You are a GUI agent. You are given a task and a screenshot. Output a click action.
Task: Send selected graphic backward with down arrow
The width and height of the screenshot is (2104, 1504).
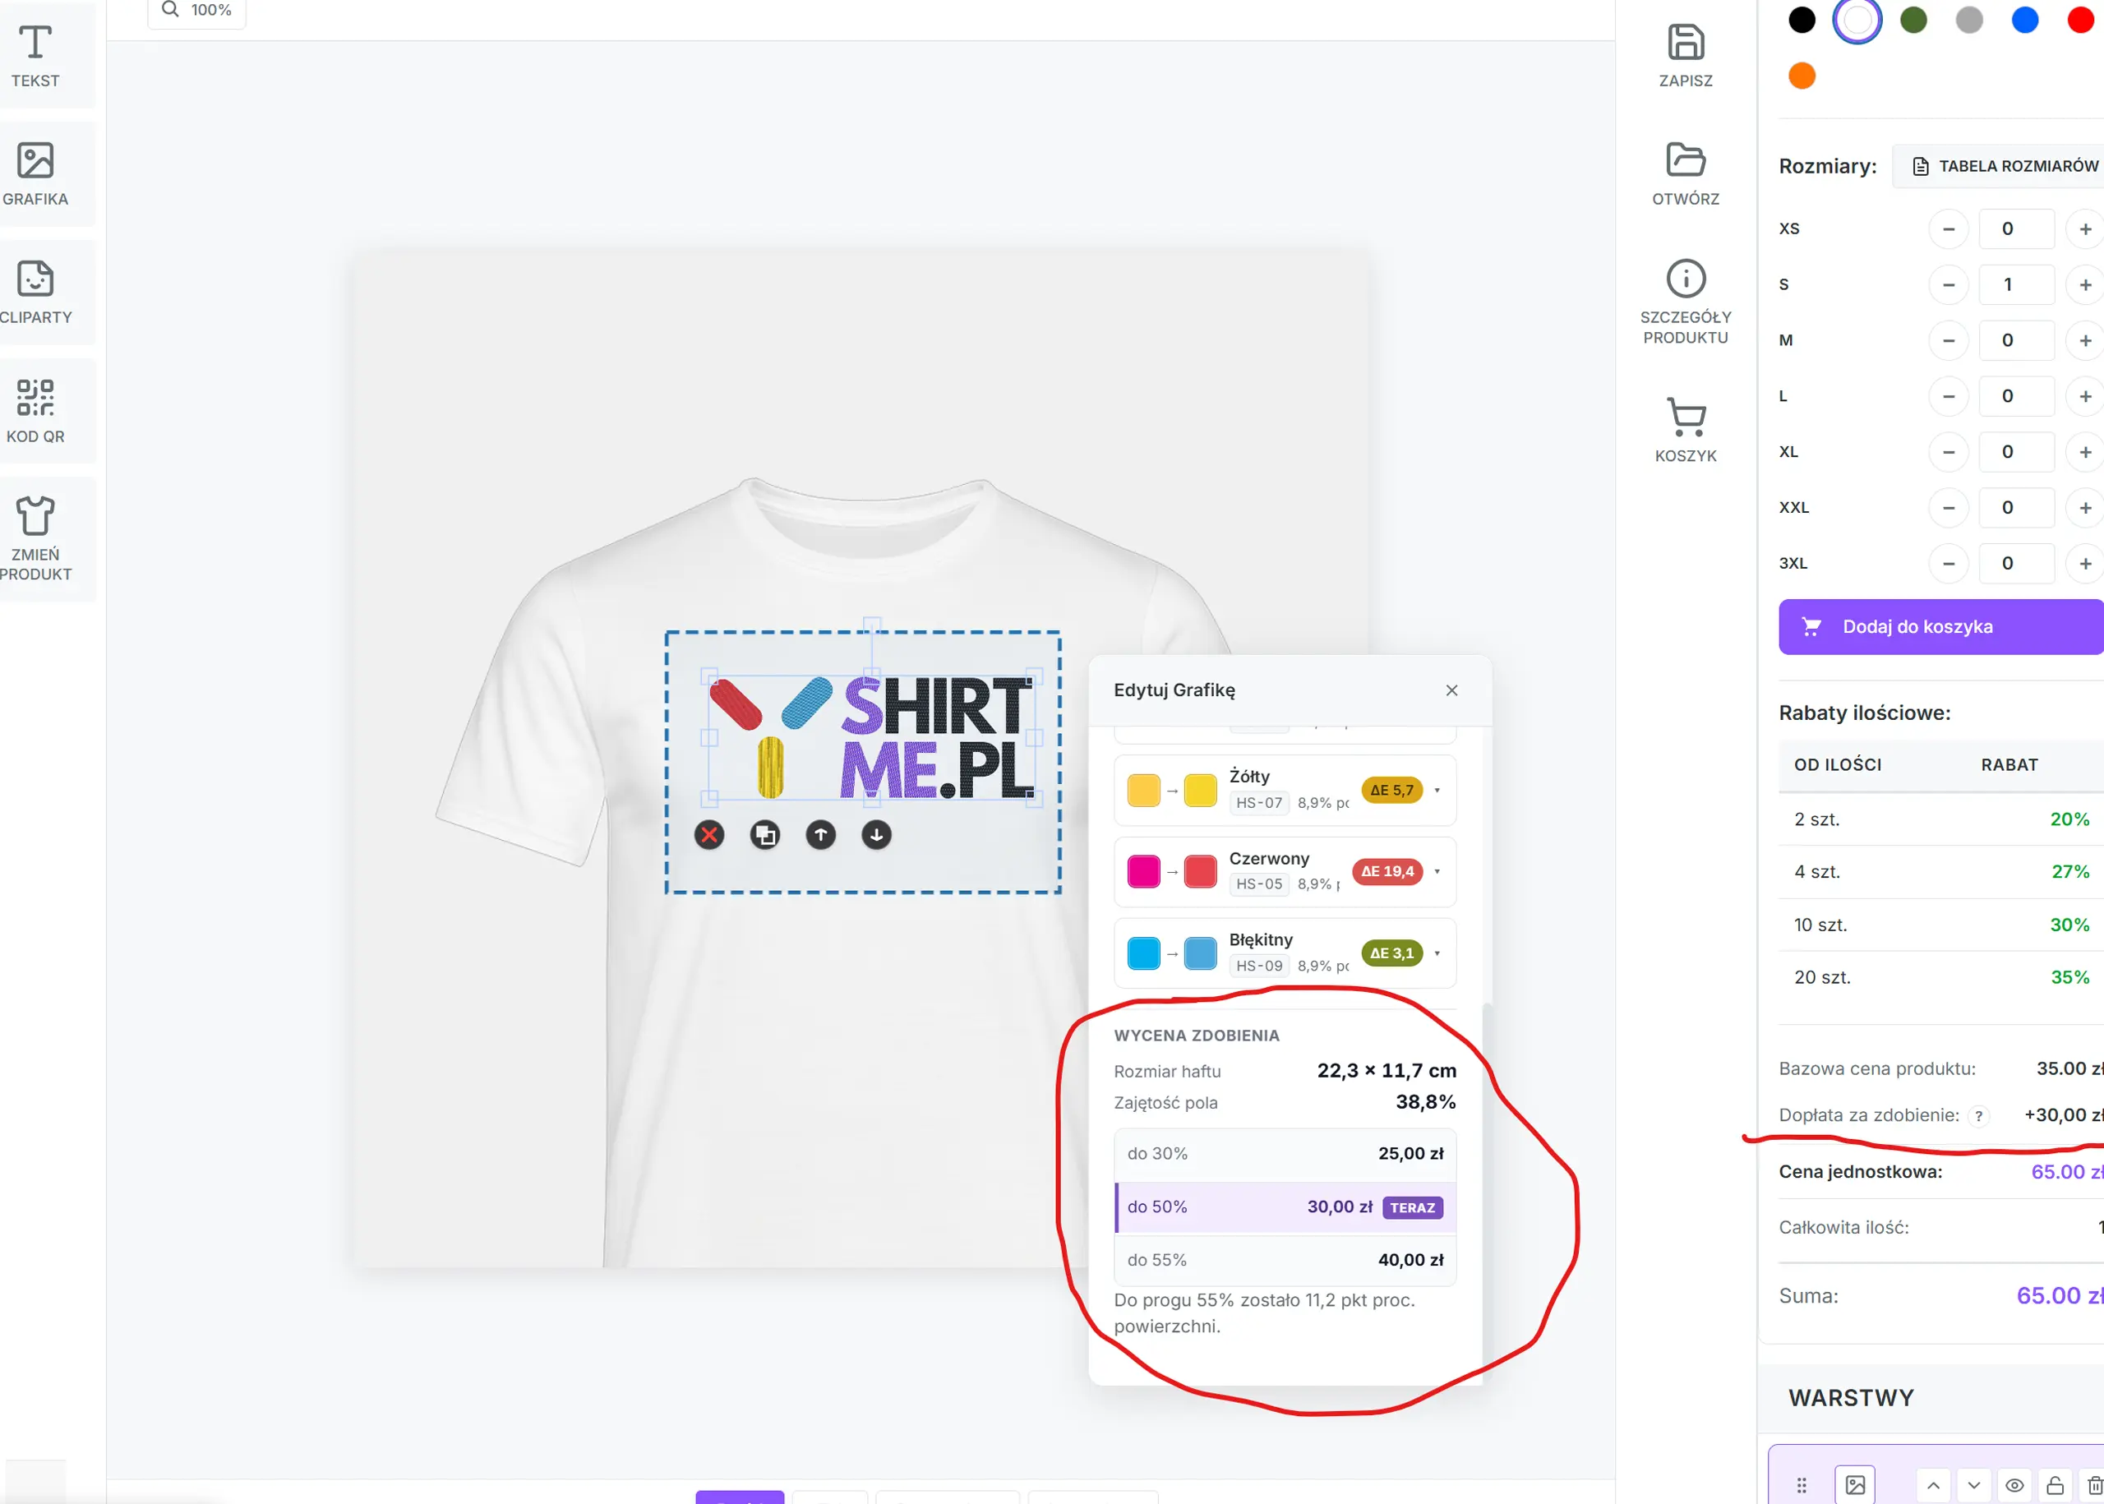point(876,835)
